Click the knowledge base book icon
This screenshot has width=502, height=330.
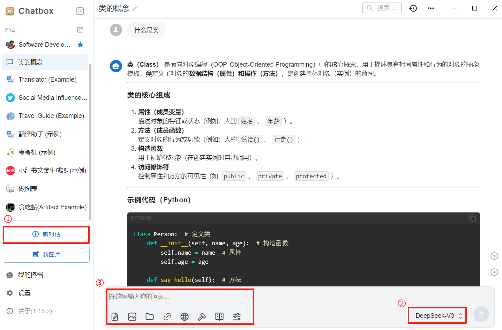[219, 317]
